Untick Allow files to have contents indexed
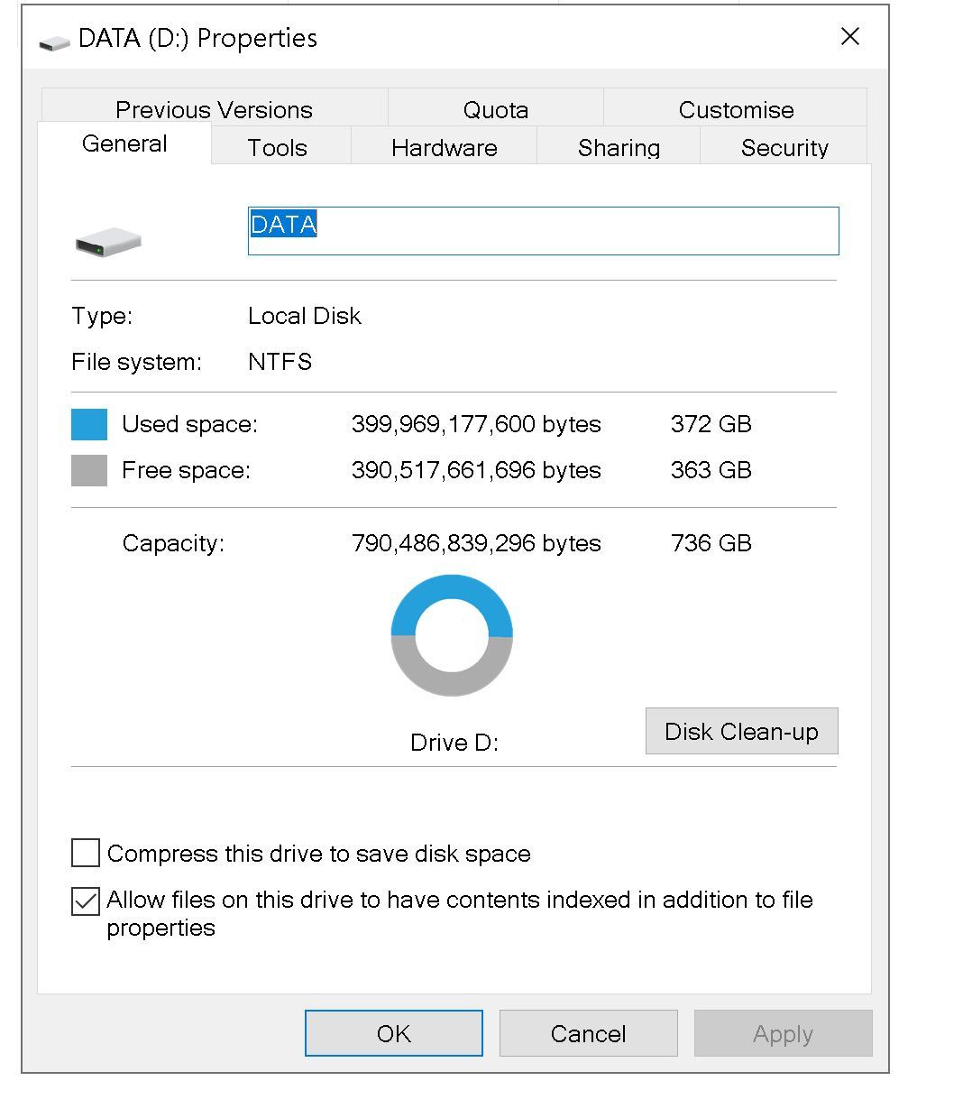 pos(86,901)
